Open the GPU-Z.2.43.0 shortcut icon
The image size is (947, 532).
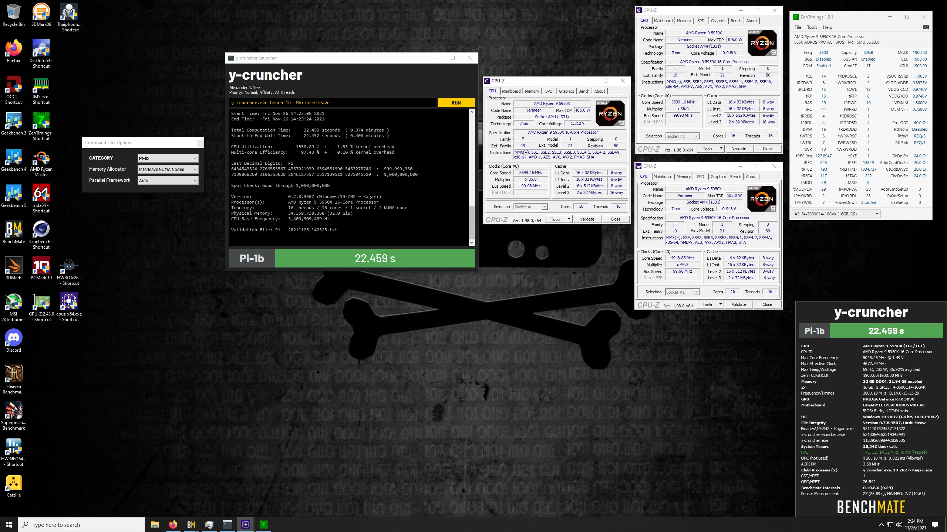[41, 307]
